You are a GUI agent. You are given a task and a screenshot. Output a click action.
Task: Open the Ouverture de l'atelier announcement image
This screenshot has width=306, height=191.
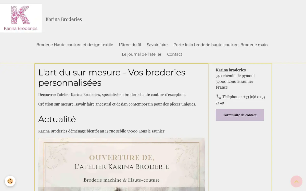point(121,164)
